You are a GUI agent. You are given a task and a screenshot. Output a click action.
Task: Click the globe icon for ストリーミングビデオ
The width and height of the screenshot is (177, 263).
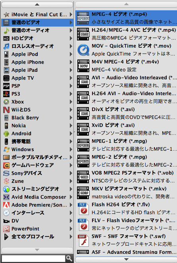(x=6, y=189)
